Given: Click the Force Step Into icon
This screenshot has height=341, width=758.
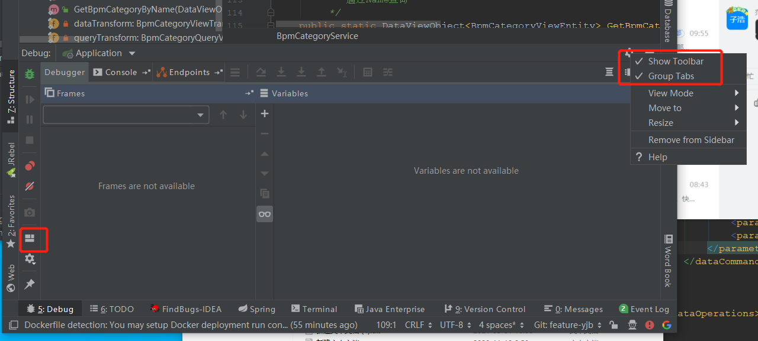Looking at the screenshot, I should tap(301, 72).
